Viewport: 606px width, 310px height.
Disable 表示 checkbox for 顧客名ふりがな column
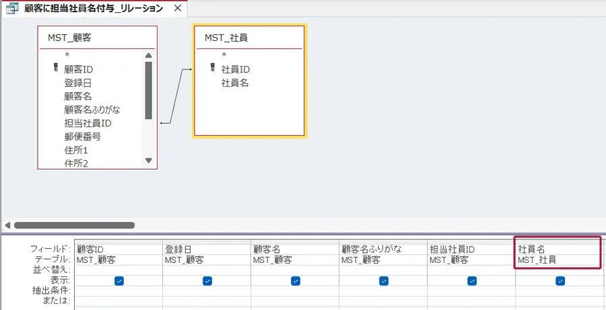[383, 280]
